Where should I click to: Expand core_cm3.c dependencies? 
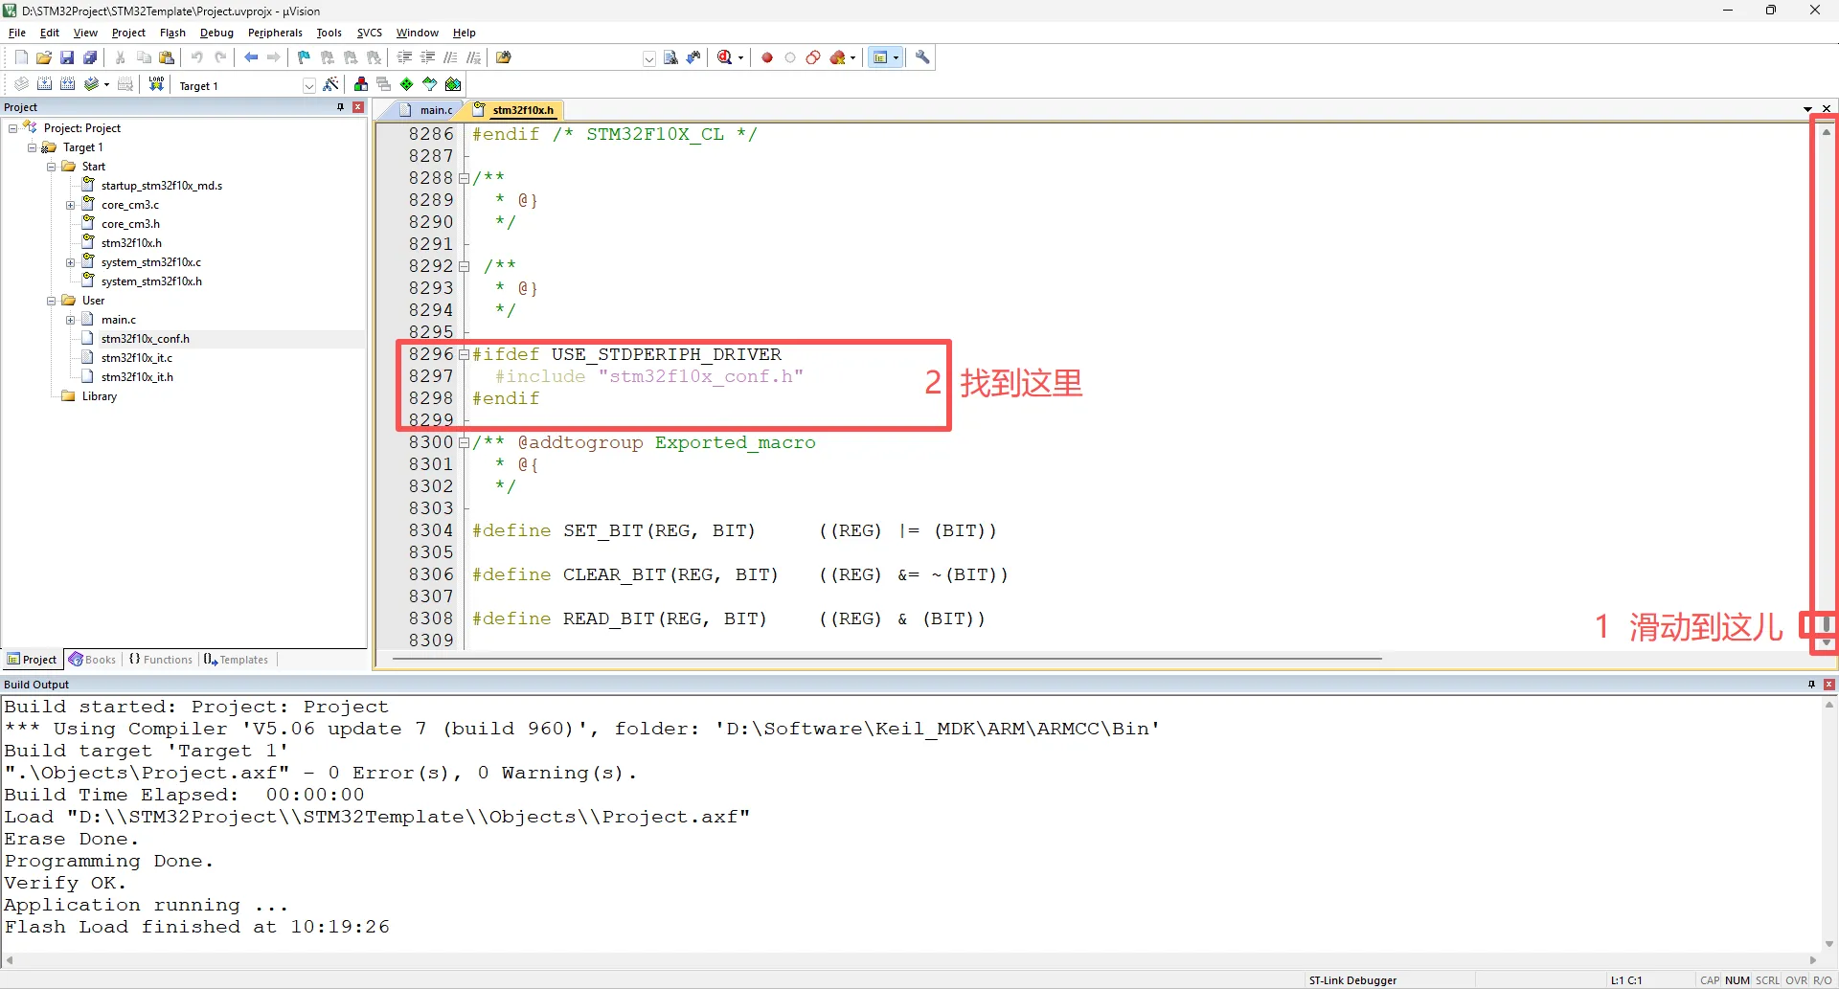[71, 205]
